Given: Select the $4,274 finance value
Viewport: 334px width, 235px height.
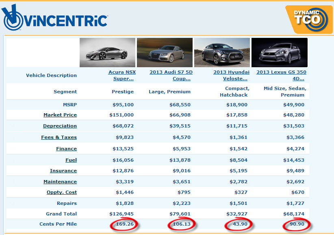Looking at the screenshot, I should (x=295, y=149).
